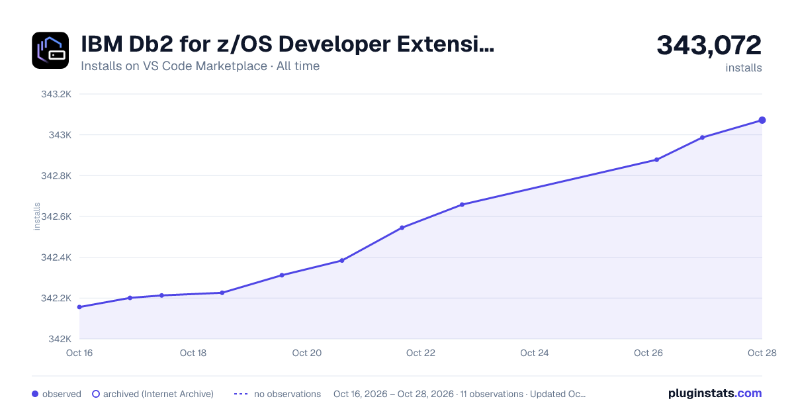Click the total count '343,072'
The height and width of the screenshot is (417, 794).
[x=709, y=45]
